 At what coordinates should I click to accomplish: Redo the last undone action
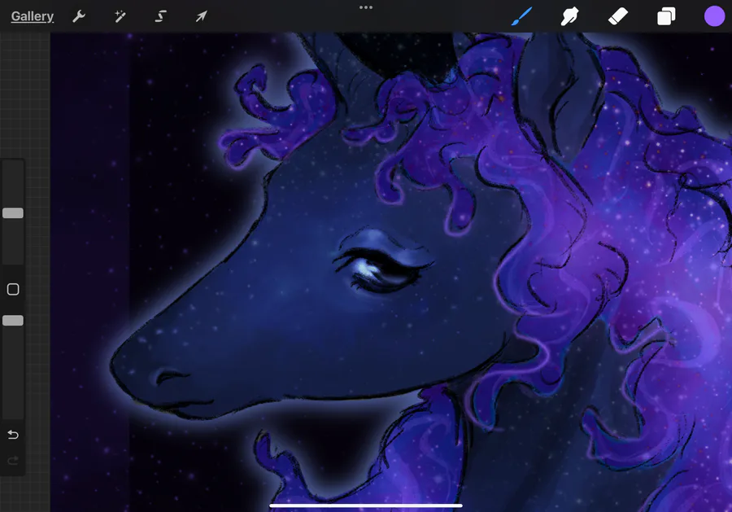click(x=13, y=461)
